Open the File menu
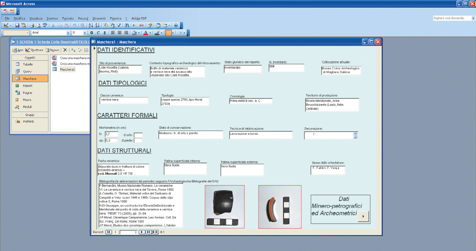Screen dimensions: 476x251 (7, 18)
